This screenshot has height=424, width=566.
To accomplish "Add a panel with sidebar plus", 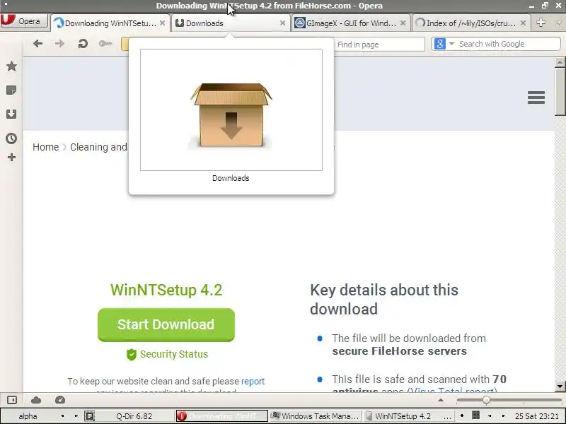I will (x=11, y=157).
